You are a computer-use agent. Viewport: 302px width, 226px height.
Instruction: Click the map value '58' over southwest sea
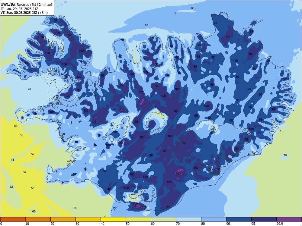[33, 188]
